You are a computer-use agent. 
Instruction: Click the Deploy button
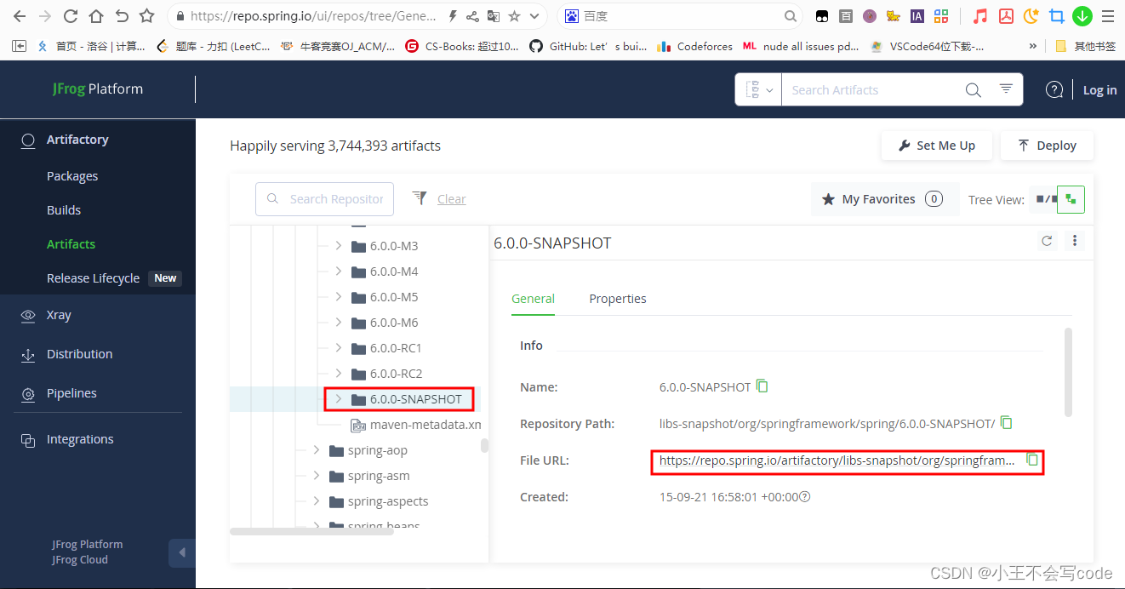[1047, 146]
